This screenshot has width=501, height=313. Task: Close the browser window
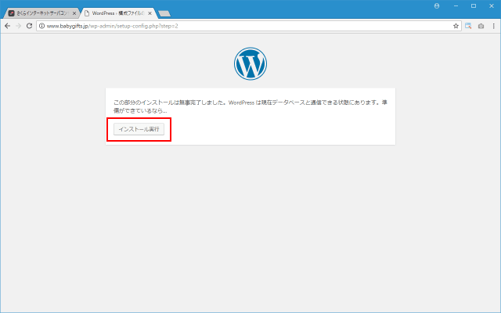click(x=492, y=5)
